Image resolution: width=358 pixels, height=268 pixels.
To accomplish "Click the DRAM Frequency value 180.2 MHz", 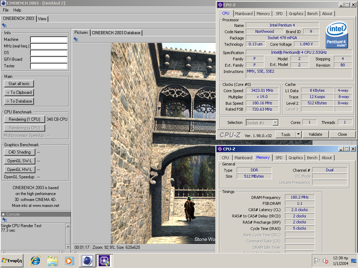I will (x=300, y=198).
